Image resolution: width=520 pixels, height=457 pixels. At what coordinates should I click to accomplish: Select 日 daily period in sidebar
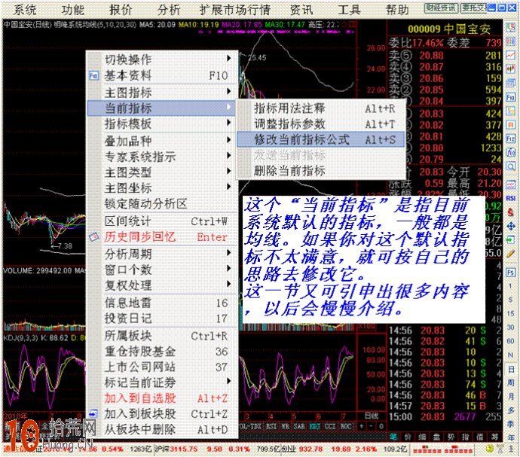(511, 369)
